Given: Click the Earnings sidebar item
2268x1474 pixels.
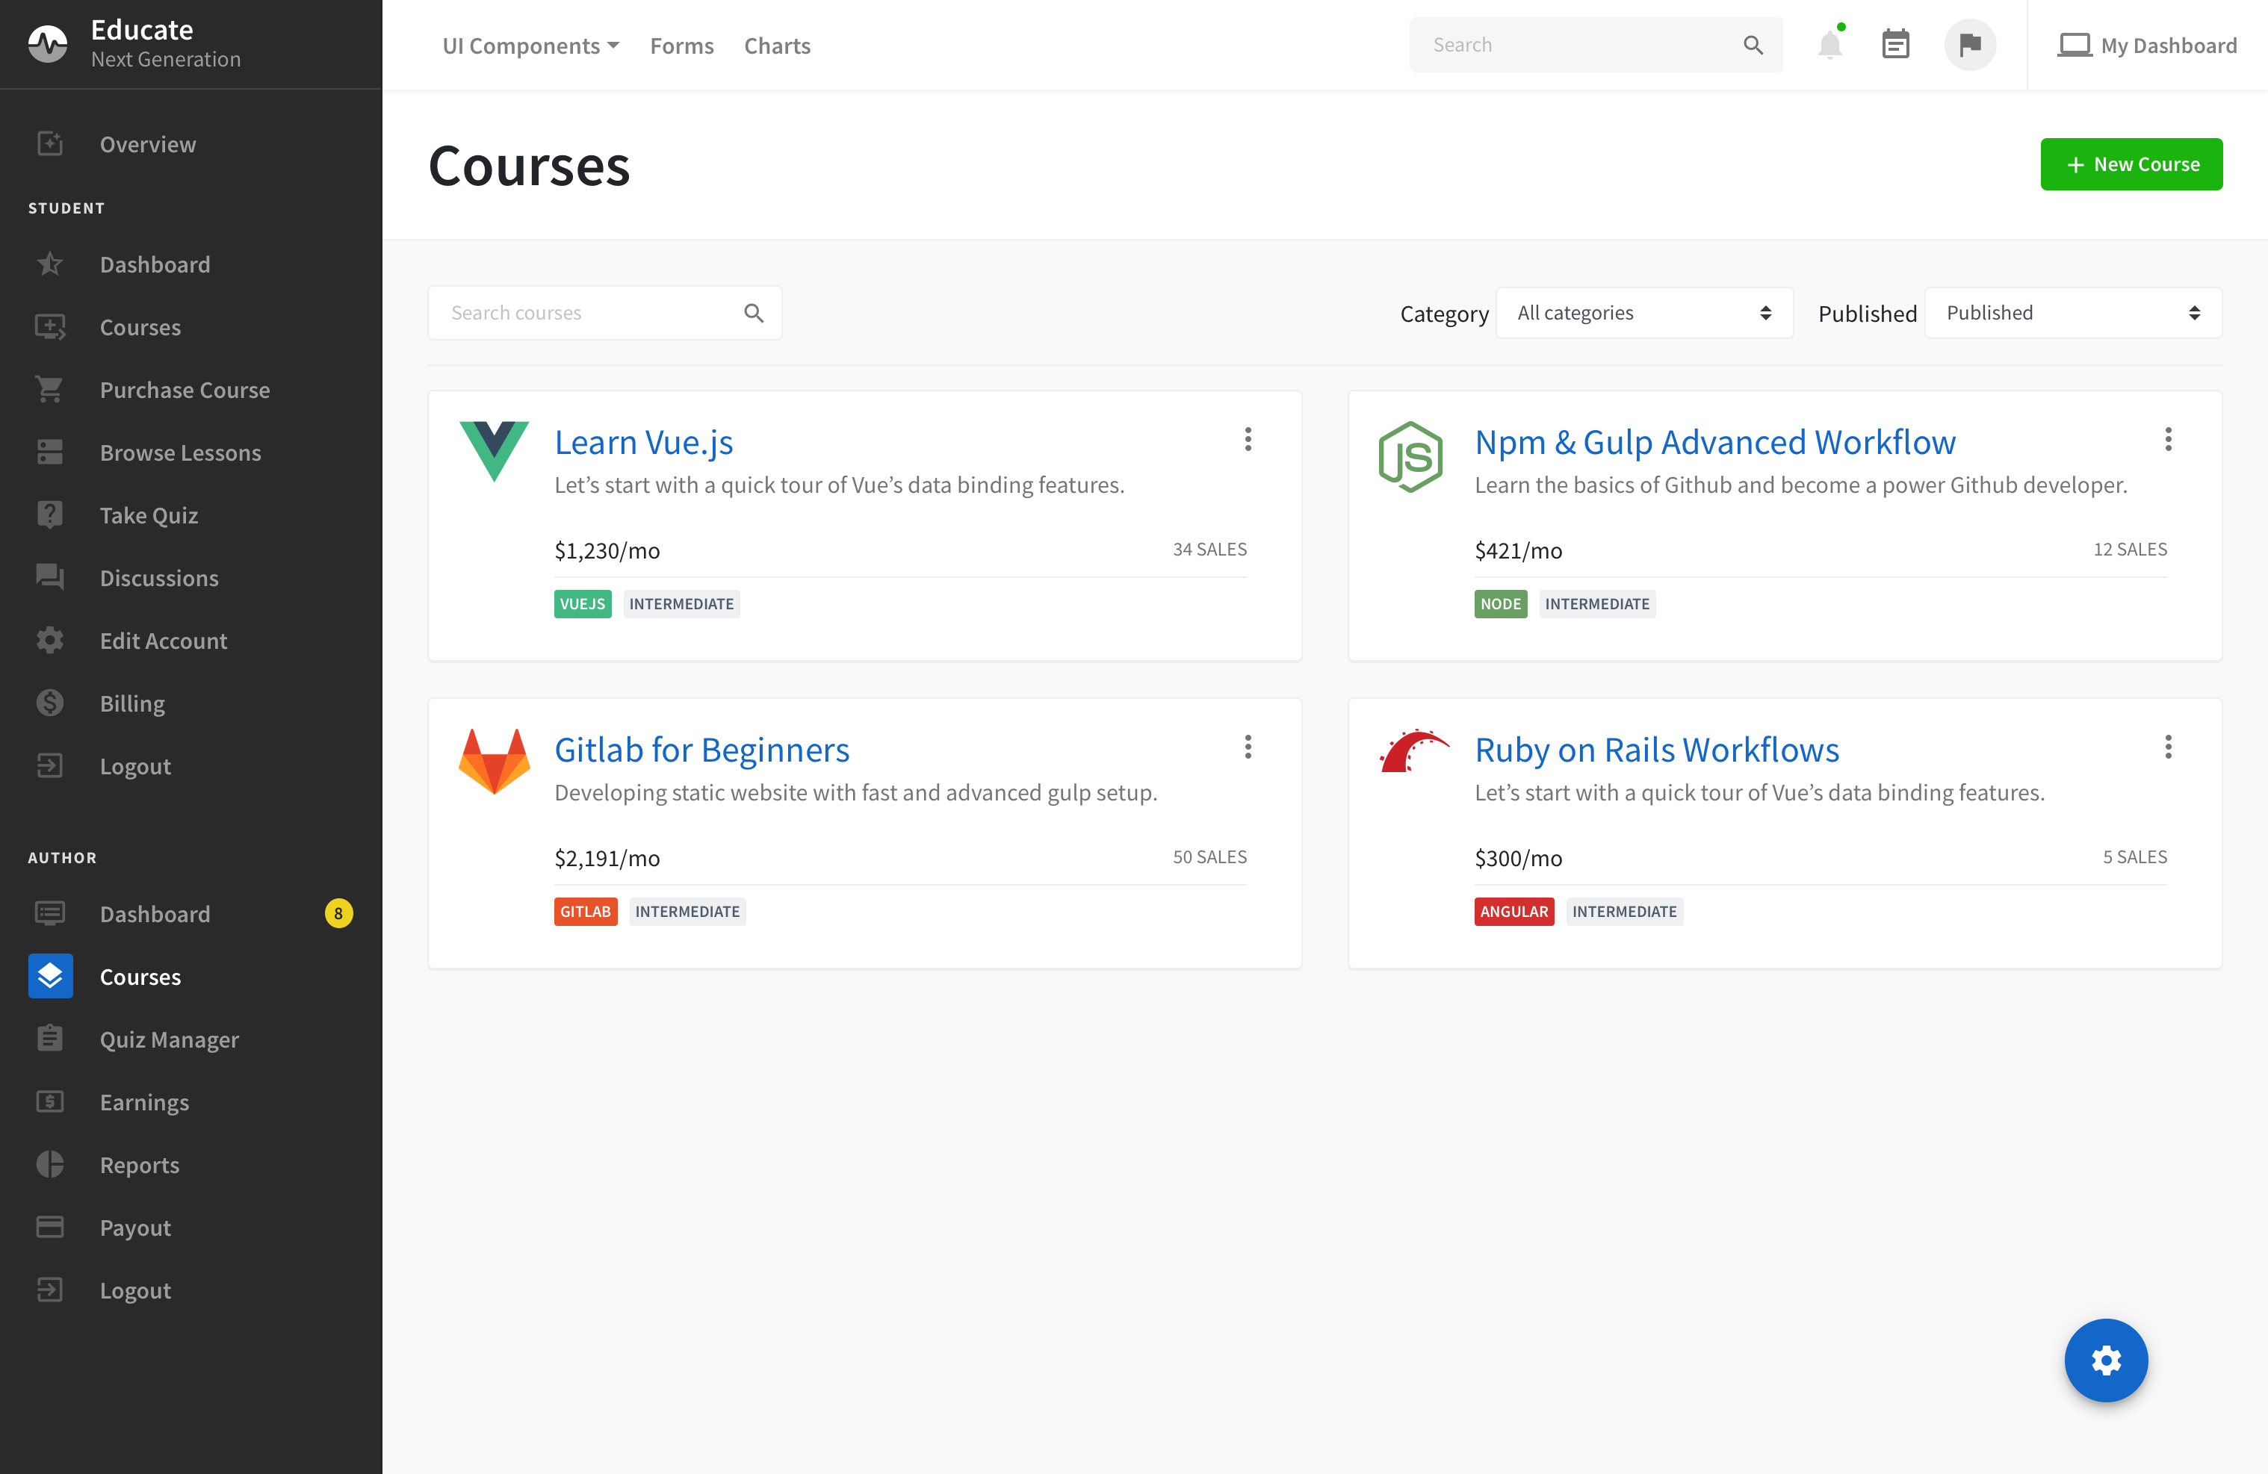Looking at the screenshot, I should point(144,1102).
